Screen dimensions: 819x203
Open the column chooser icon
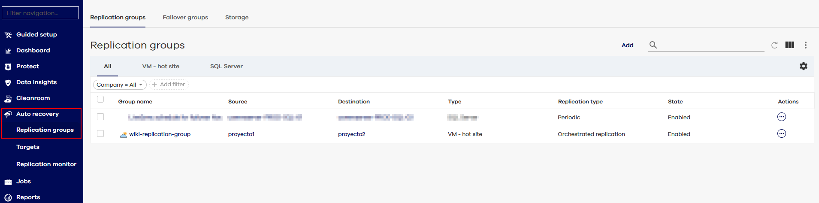click(x=789, y=45)
